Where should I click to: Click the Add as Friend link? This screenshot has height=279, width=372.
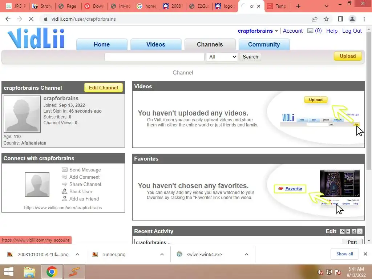(84, 199)
